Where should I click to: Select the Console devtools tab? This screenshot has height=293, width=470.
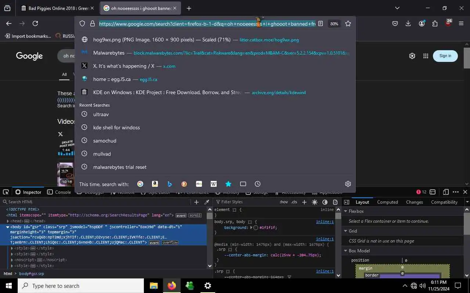59,192
